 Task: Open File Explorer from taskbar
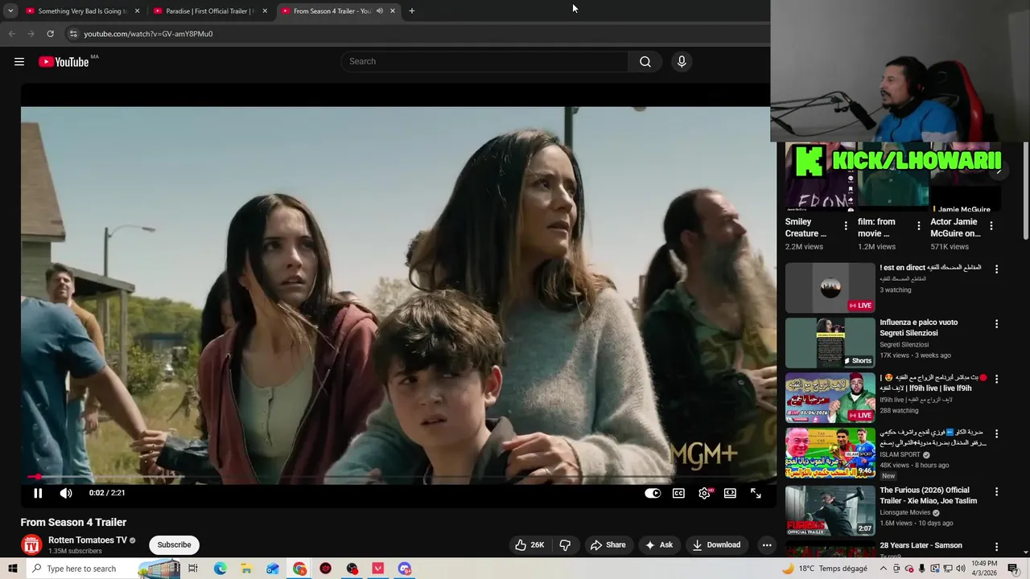click(x=246, y=569)
